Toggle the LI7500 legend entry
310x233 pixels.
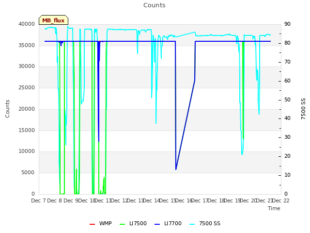click(133, 223)
